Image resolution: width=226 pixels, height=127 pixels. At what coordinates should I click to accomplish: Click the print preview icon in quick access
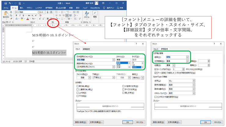coord(20,3)
